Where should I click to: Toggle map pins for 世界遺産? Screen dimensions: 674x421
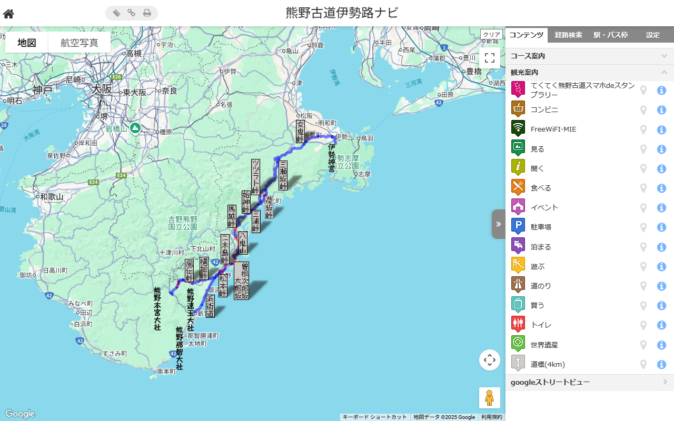pyautogui.click(x=643, y=345)
